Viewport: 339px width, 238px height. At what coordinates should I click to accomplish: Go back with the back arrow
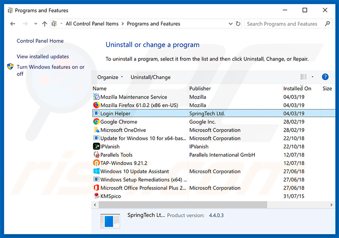[13, 24]
